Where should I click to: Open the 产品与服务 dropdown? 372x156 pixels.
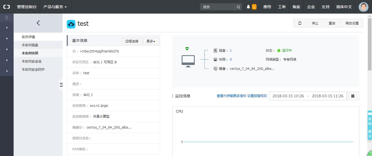tap(55, 7)
